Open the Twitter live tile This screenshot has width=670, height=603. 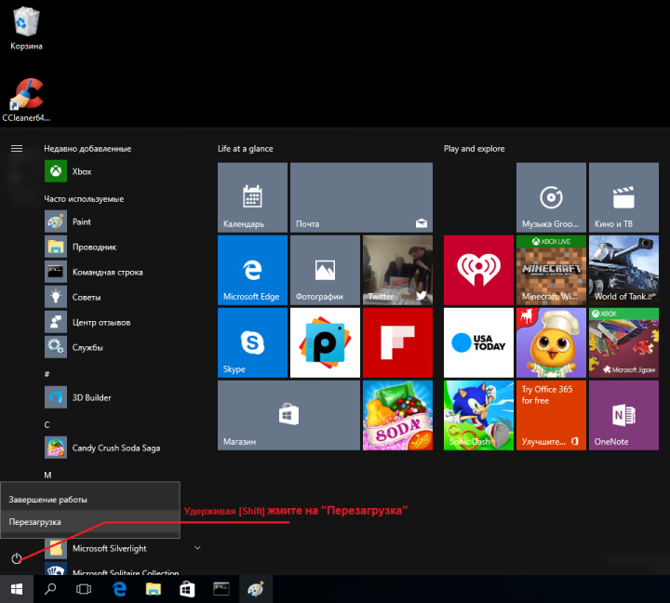[x=398, y=270]
